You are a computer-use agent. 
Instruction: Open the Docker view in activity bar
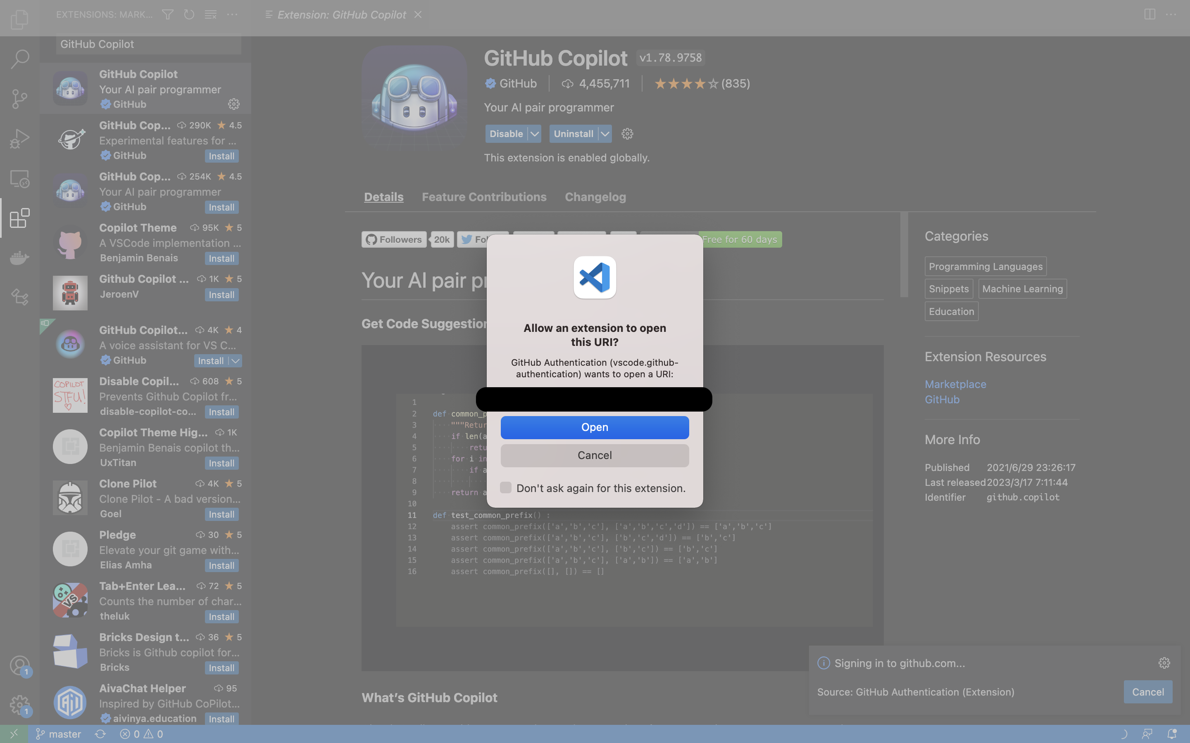click(x=19, y=258)
